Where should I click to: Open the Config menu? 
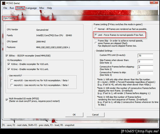(x=20, y=8)
